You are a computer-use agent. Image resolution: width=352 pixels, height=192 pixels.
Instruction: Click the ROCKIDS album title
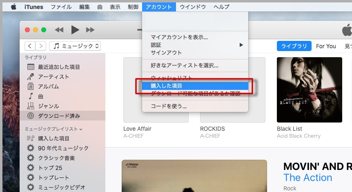pos(212,129)
